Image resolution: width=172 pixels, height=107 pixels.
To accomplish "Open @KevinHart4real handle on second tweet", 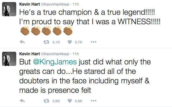I will 55,54.
